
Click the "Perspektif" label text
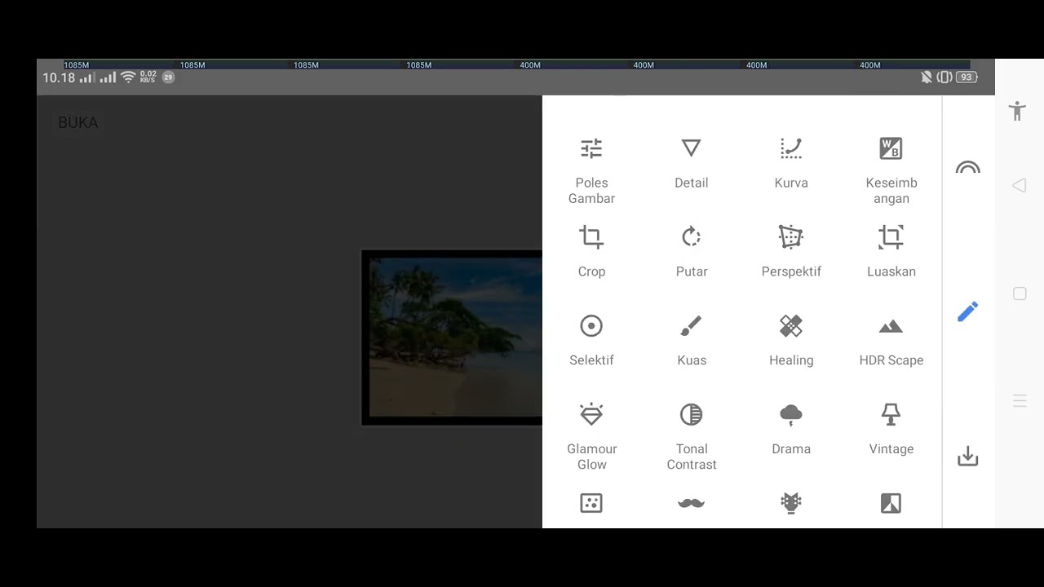791,271
